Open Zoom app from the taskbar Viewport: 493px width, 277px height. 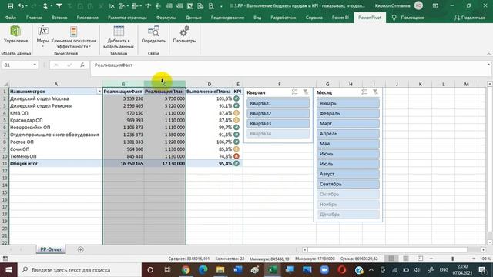point(324,270)
